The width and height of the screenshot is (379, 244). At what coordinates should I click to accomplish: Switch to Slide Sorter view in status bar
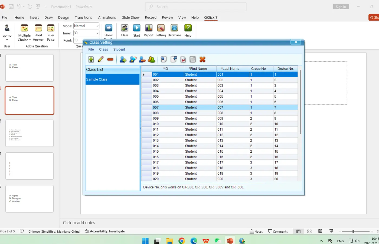click(x=309, y=231)
